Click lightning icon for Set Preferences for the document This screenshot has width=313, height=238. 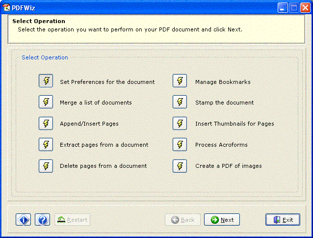46,80
